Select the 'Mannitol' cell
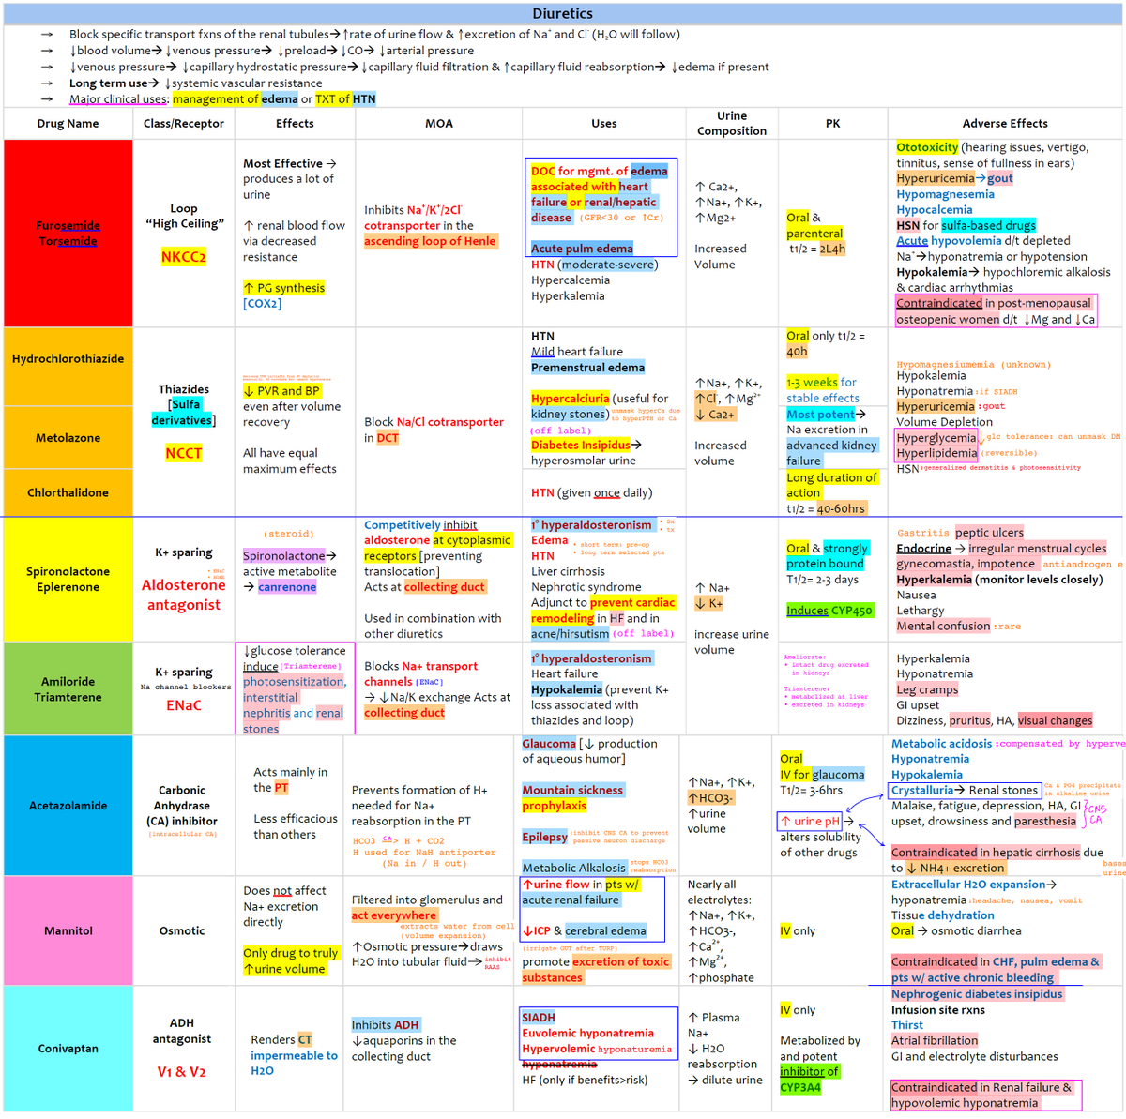The height and width of the screenshot is (1119, 1126). click(68, 930)
